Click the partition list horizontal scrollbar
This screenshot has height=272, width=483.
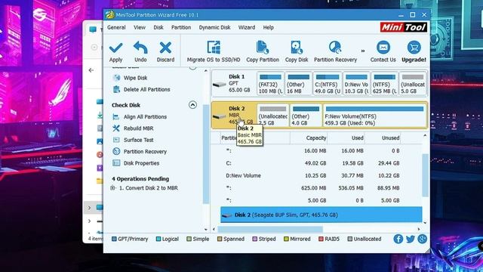[270, 229]
